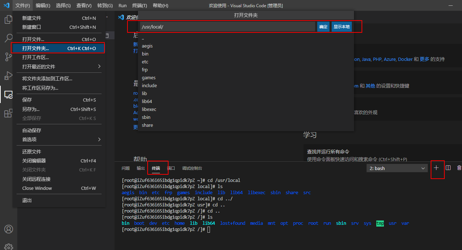Create a new terminal with plus icon

(436, 168)
